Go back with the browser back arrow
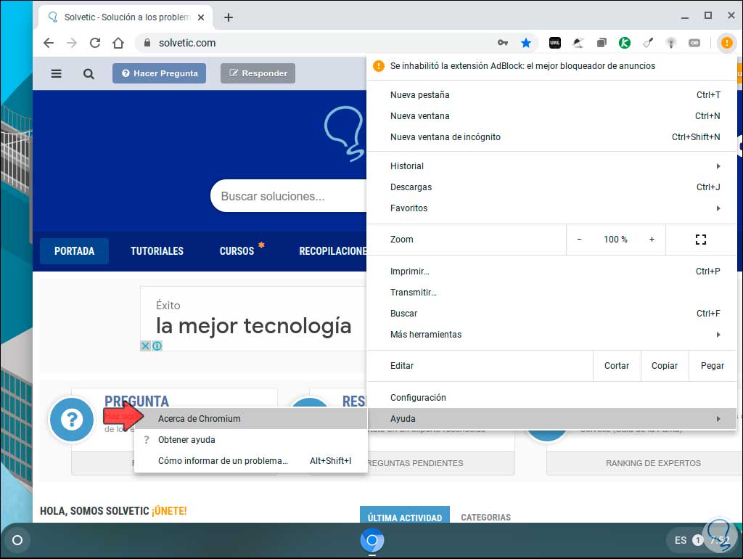743x559 pixels. 49,43
